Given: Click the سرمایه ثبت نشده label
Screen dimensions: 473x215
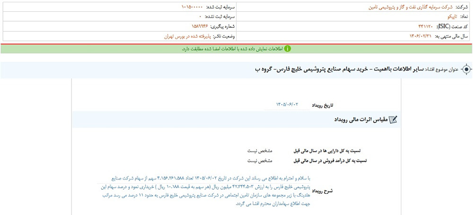Looking at the screenshot, I should click(219, 17).
